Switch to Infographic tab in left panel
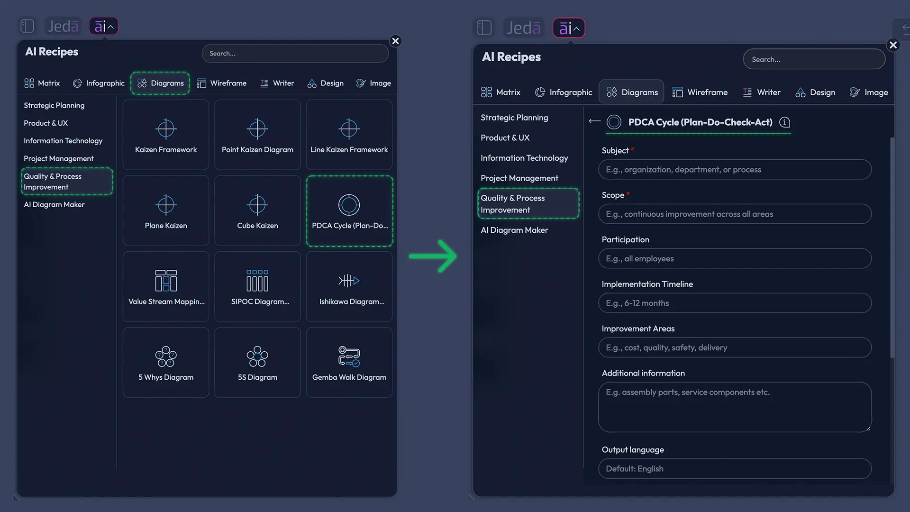 (x=99, y=83)
